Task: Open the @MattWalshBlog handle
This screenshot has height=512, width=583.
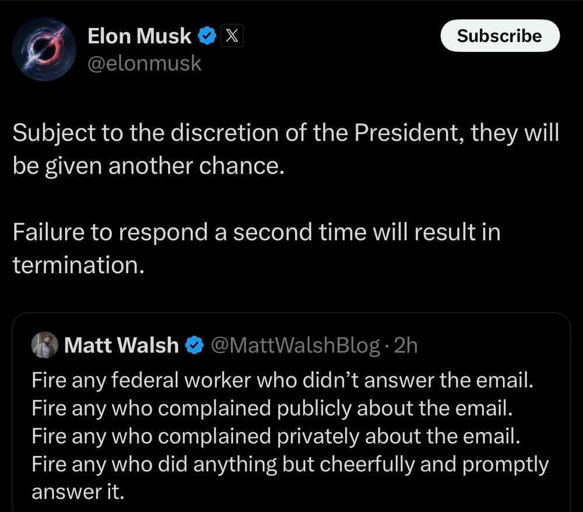Action: [x=294, y=345]
